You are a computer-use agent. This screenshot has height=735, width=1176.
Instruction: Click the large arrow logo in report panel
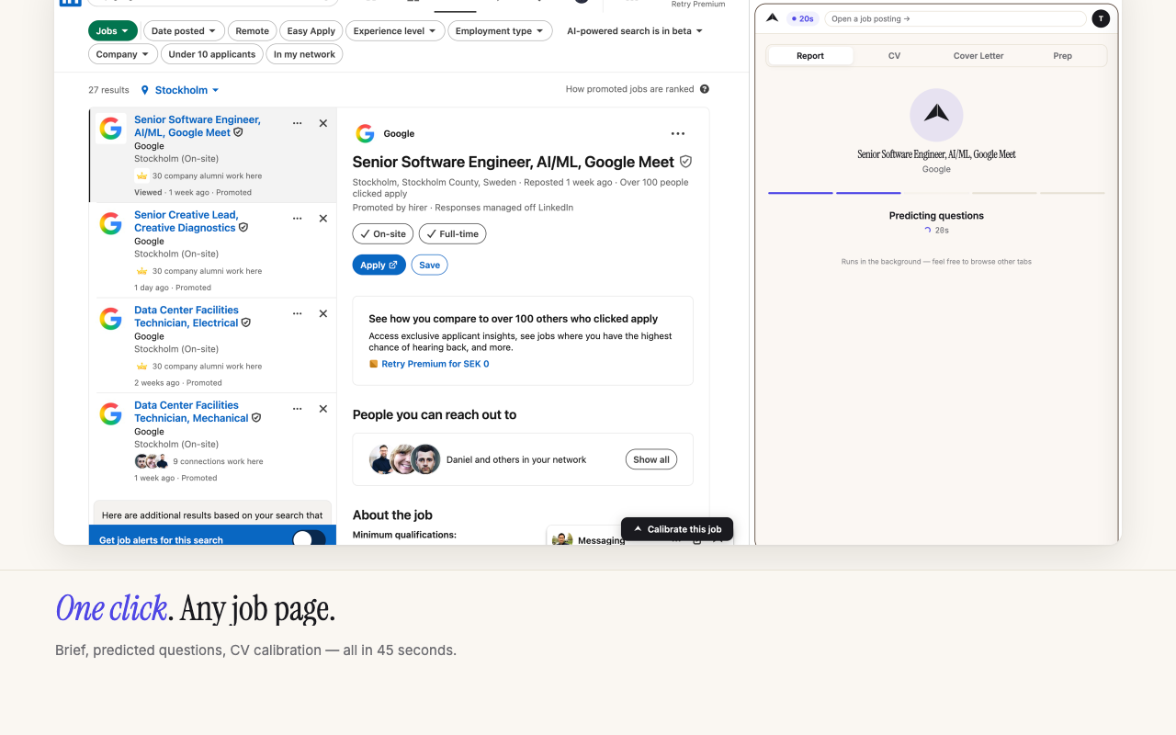[936, 115]
